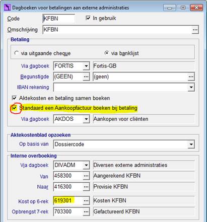Screen dimensions: 207x222
Task: Open lookup beside the (geen) beneficiary name
Action: [191, 77]
